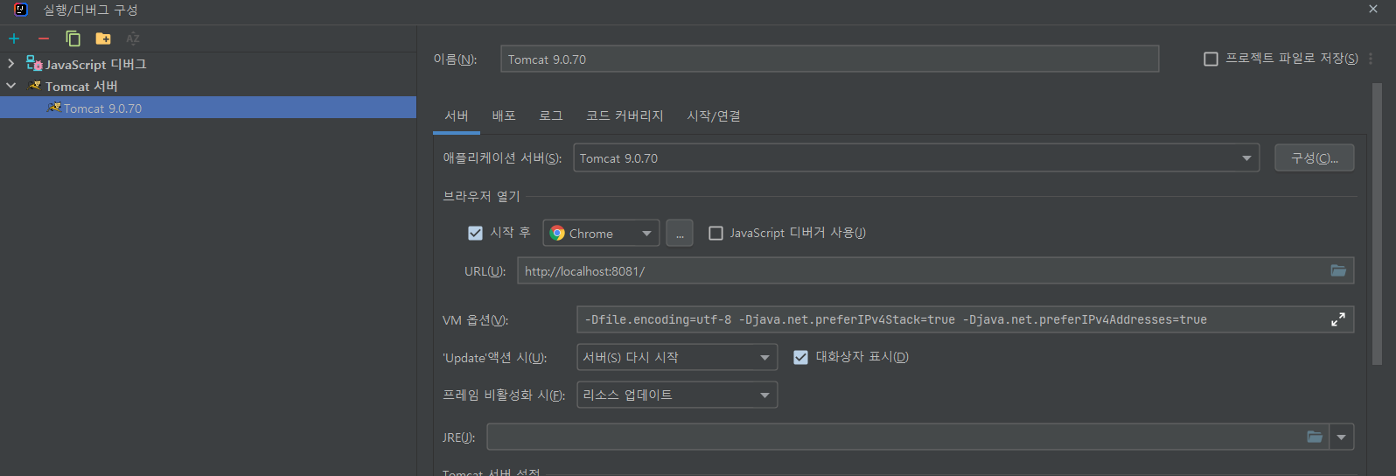The height and width of the screenshot is (476, 1396).
Task: Sort configurations alphabetically
Action: pyautogui.click(x=133, y=38)
